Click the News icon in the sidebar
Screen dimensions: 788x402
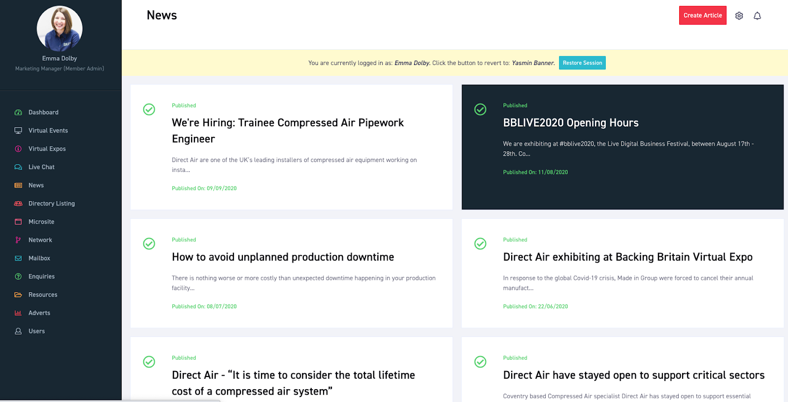pyautogui.click(x=18, y=185)
